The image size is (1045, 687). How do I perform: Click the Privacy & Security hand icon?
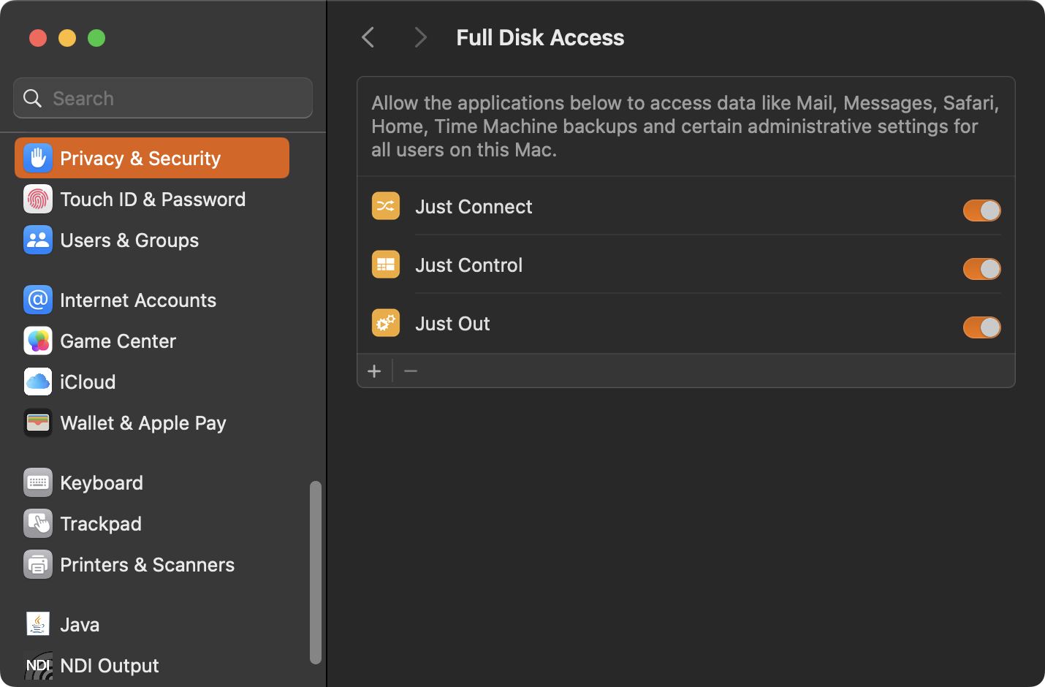(38, 158)
